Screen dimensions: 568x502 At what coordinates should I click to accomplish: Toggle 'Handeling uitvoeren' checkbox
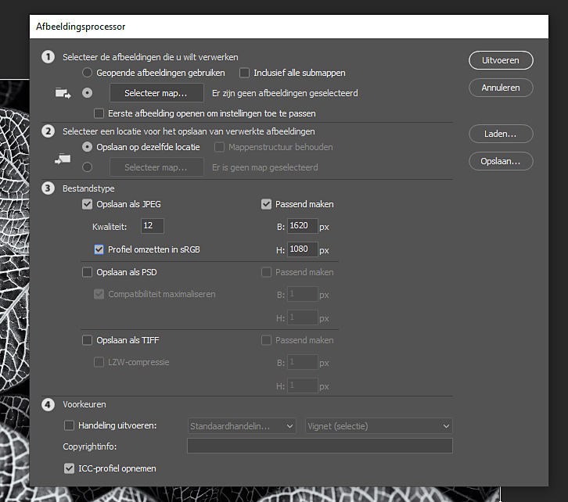[x=69, y=426]
